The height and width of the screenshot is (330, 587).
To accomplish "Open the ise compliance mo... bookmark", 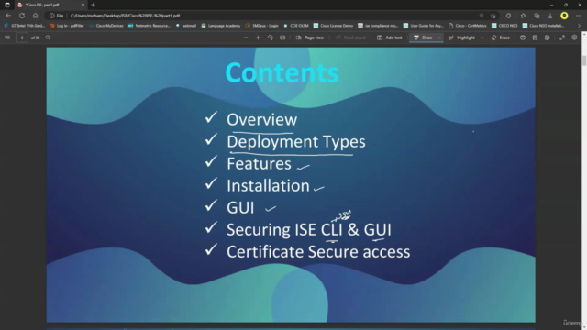I will click(x=378, y=26).
